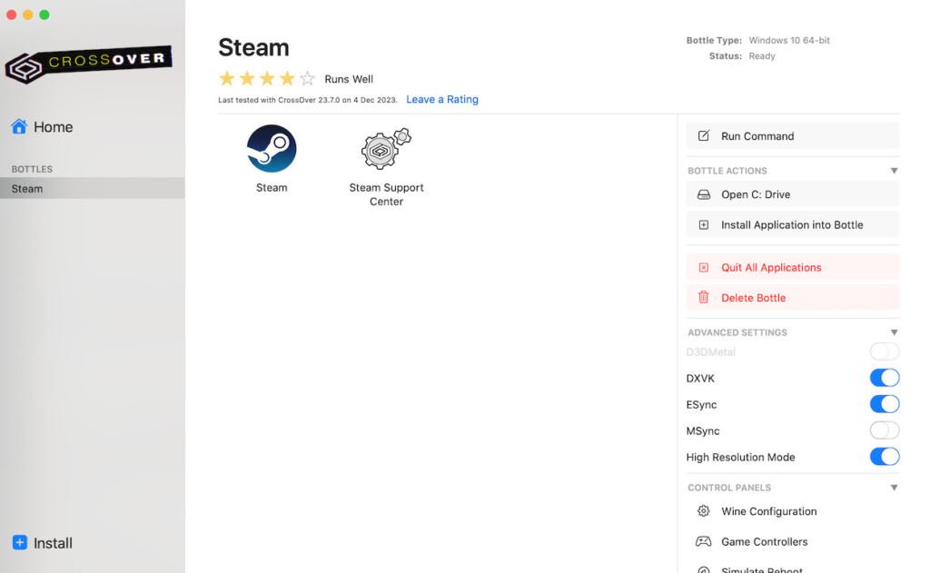Viewport: 930px width, 573px height.
Task: Click Quit All Applications
Action: pos(792,268)
